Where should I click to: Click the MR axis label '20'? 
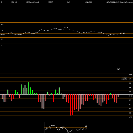click(x=130, y=92)
